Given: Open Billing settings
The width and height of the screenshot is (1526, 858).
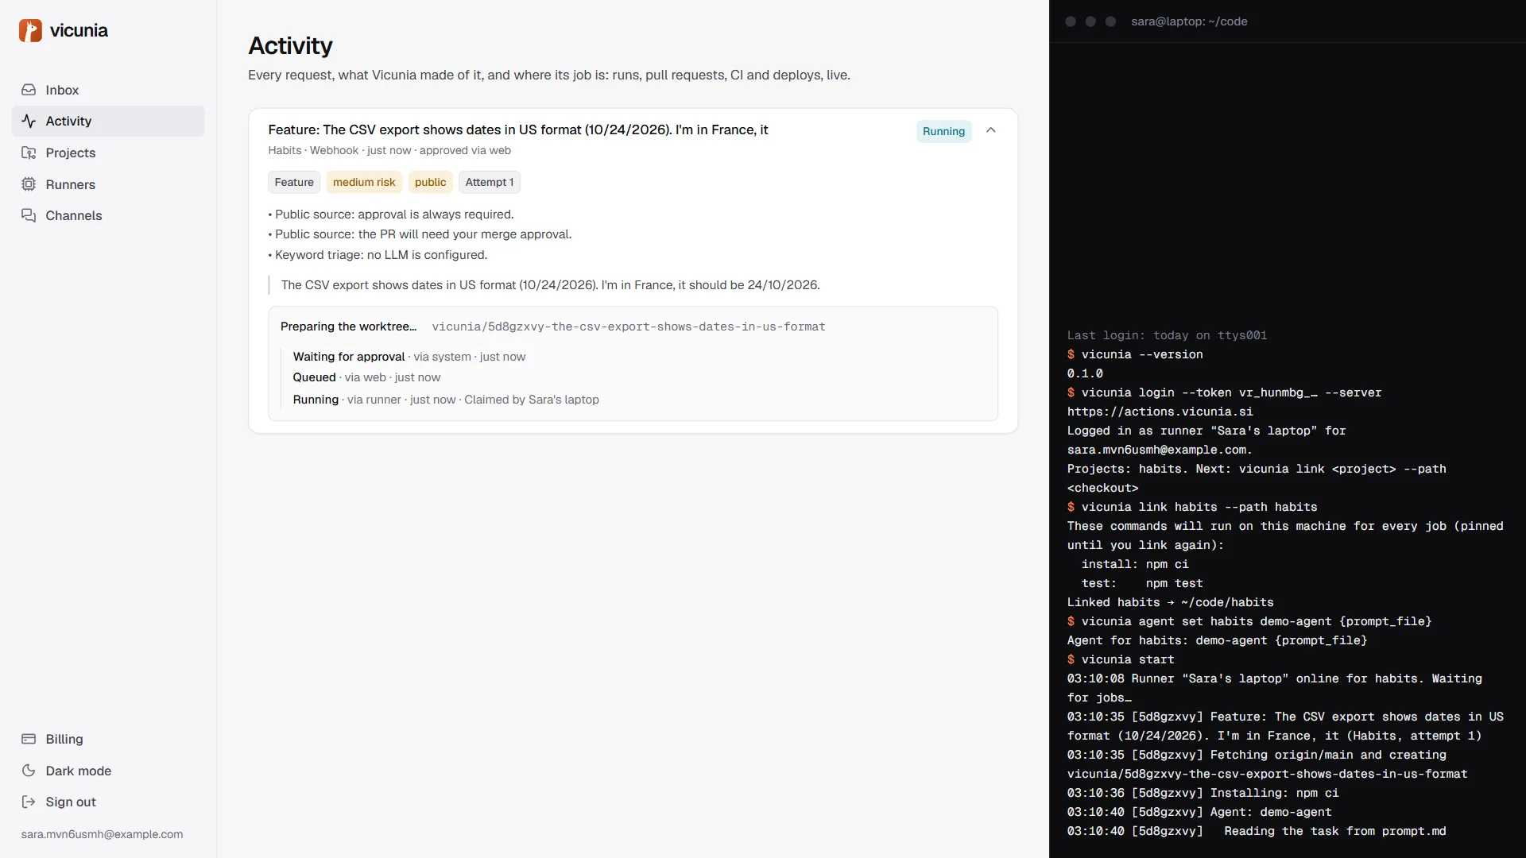Looking at the screenshot, I should pos(108,739).
